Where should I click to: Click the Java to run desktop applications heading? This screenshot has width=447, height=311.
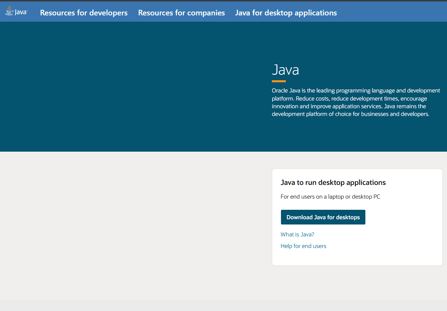tap(333, 182)
